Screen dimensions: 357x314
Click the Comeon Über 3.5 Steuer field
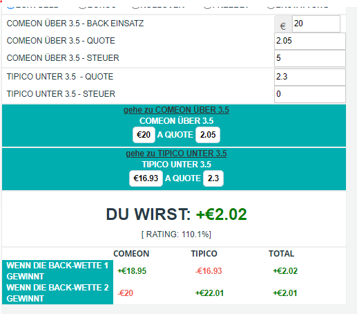coord(310,58)
